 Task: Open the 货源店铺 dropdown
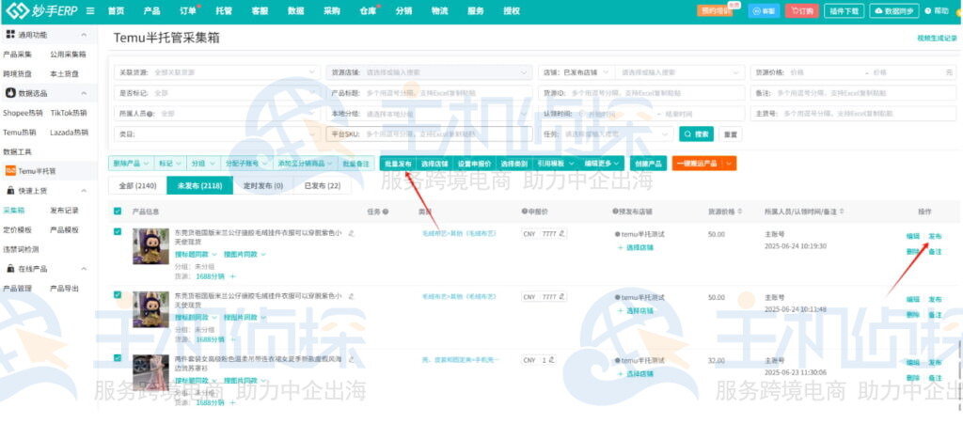pos(429,72)
